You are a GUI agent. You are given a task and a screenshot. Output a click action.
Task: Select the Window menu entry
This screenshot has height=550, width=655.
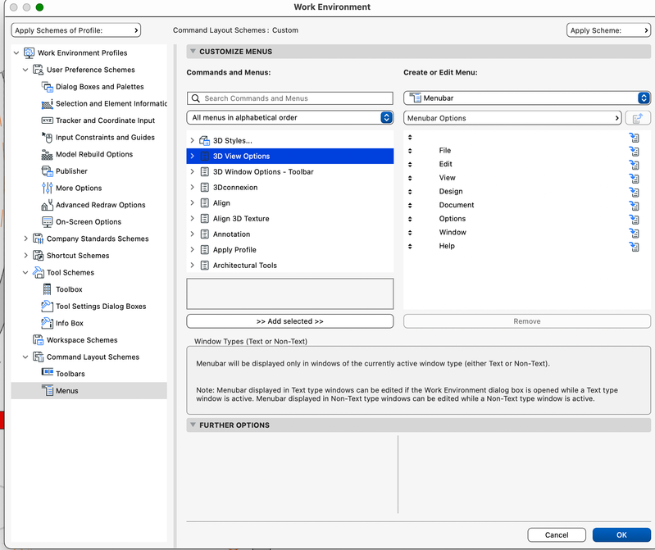pyautogui.click(x=453, y=232)
